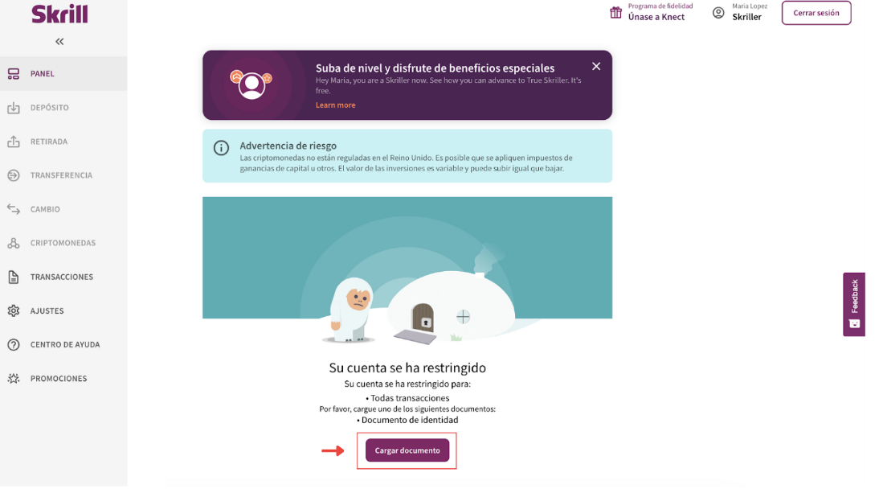Viewport: 879px width, 489px height.
Task: Open the Únase a Knect loyalty program
Action: pos(656,17)
